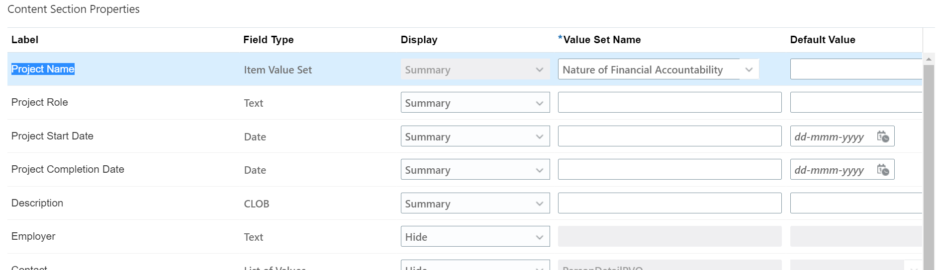This screenshot has width=938, height=270.
Task: Click the Display column header
Action: click(419, 40)
